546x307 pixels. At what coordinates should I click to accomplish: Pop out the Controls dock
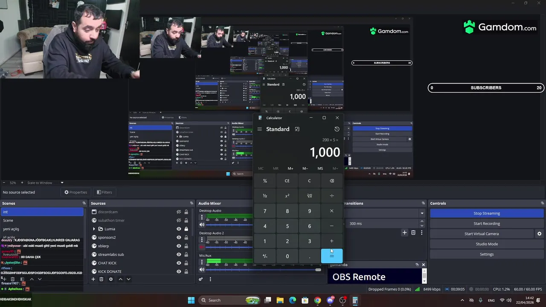(x=542, y=203)
